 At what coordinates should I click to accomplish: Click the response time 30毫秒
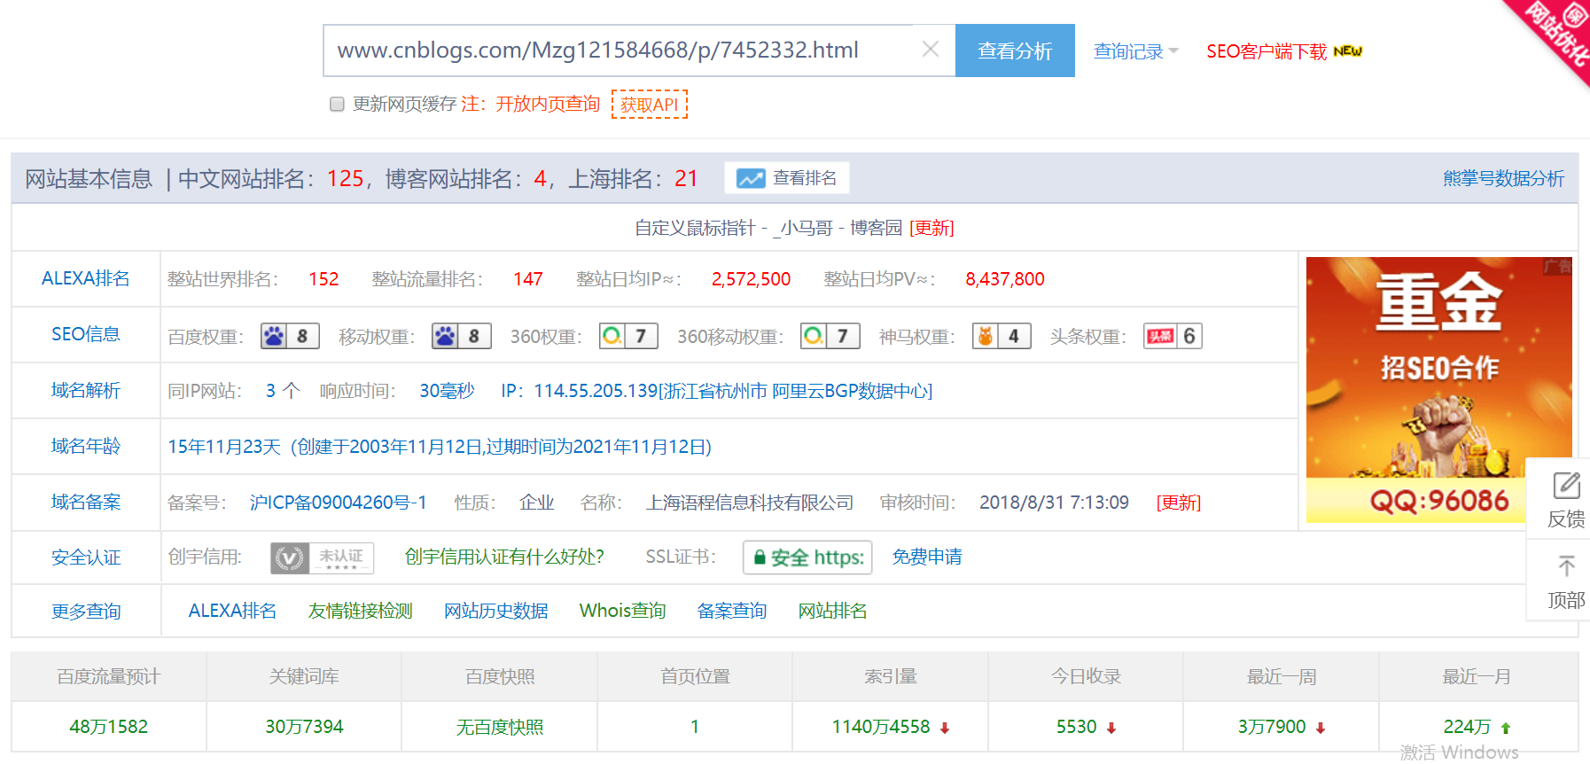(x=447, y=391)
